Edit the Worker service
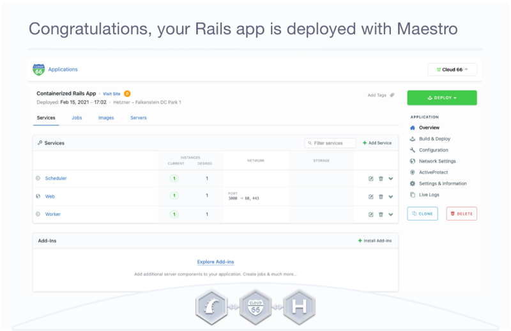 pyautogui.click(x=371, y=215)
